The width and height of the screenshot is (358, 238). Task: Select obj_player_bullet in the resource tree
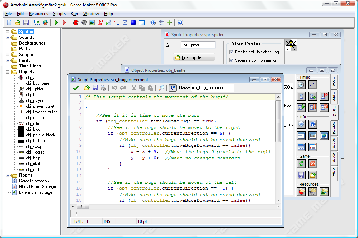point(40,106)
